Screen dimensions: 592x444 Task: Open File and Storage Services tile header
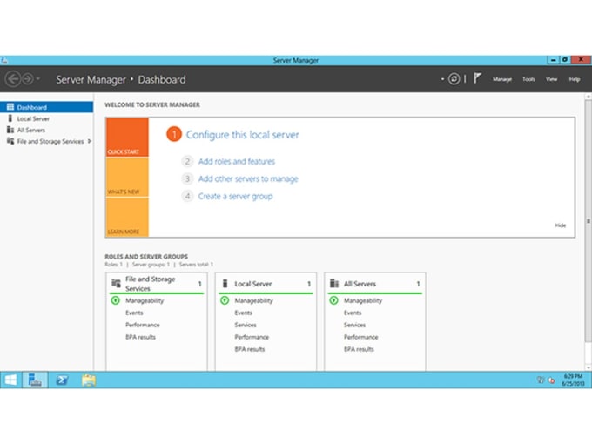(x=157, y=284)
